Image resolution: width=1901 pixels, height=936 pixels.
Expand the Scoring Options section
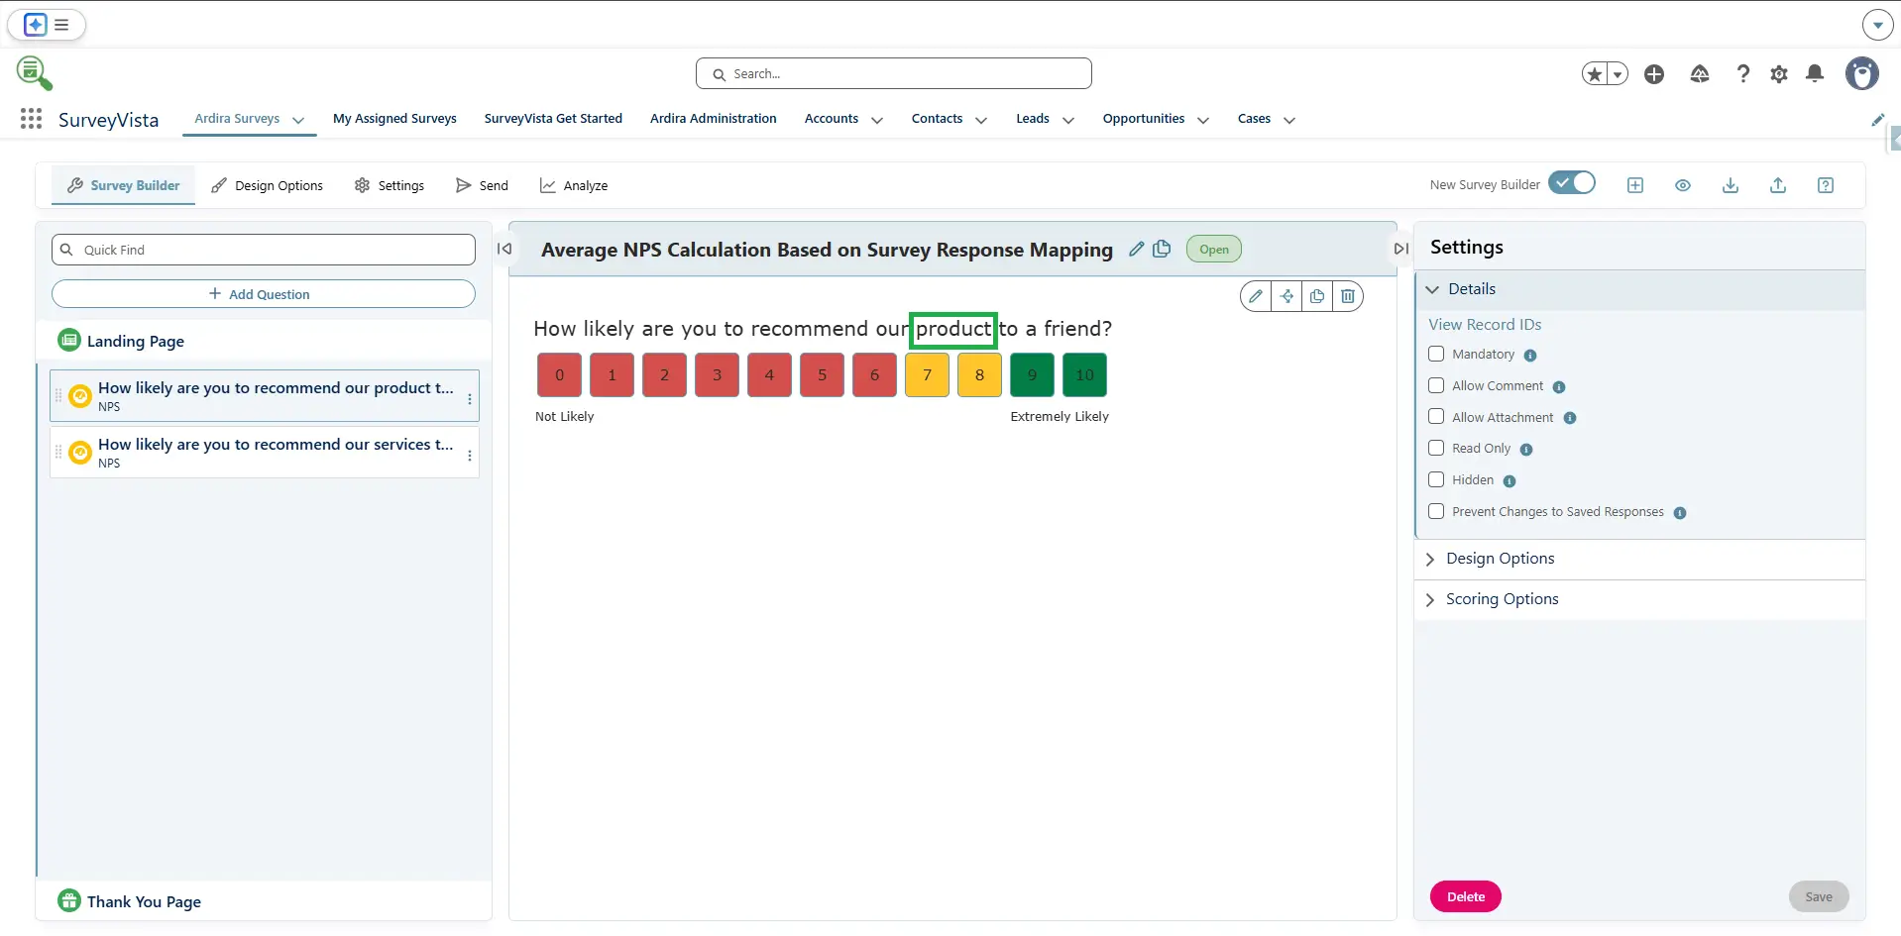(1501, 599)
